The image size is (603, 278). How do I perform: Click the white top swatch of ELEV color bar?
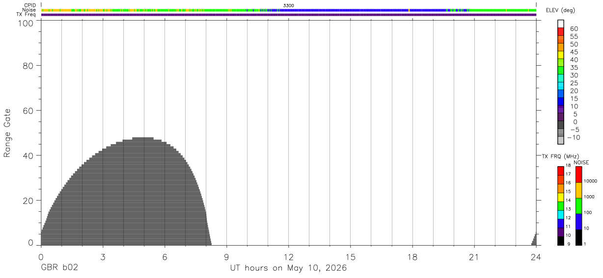(x=561, y=24)
